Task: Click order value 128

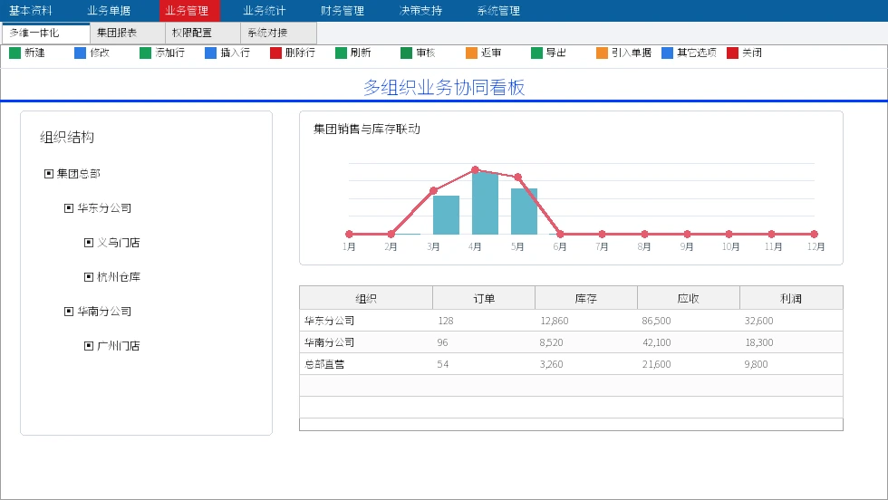Action: click(446, 321)
